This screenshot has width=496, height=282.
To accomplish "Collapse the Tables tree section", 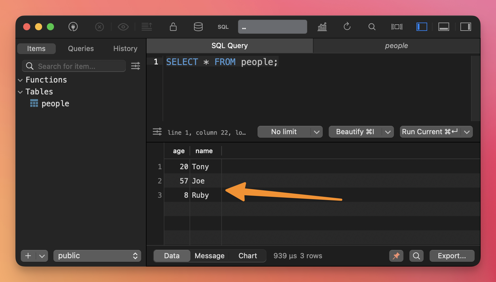I will pyautogui.click(x=20, y=92).
